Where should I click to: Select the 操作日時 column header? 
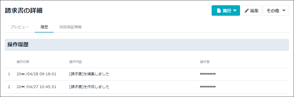click(23, 62)
